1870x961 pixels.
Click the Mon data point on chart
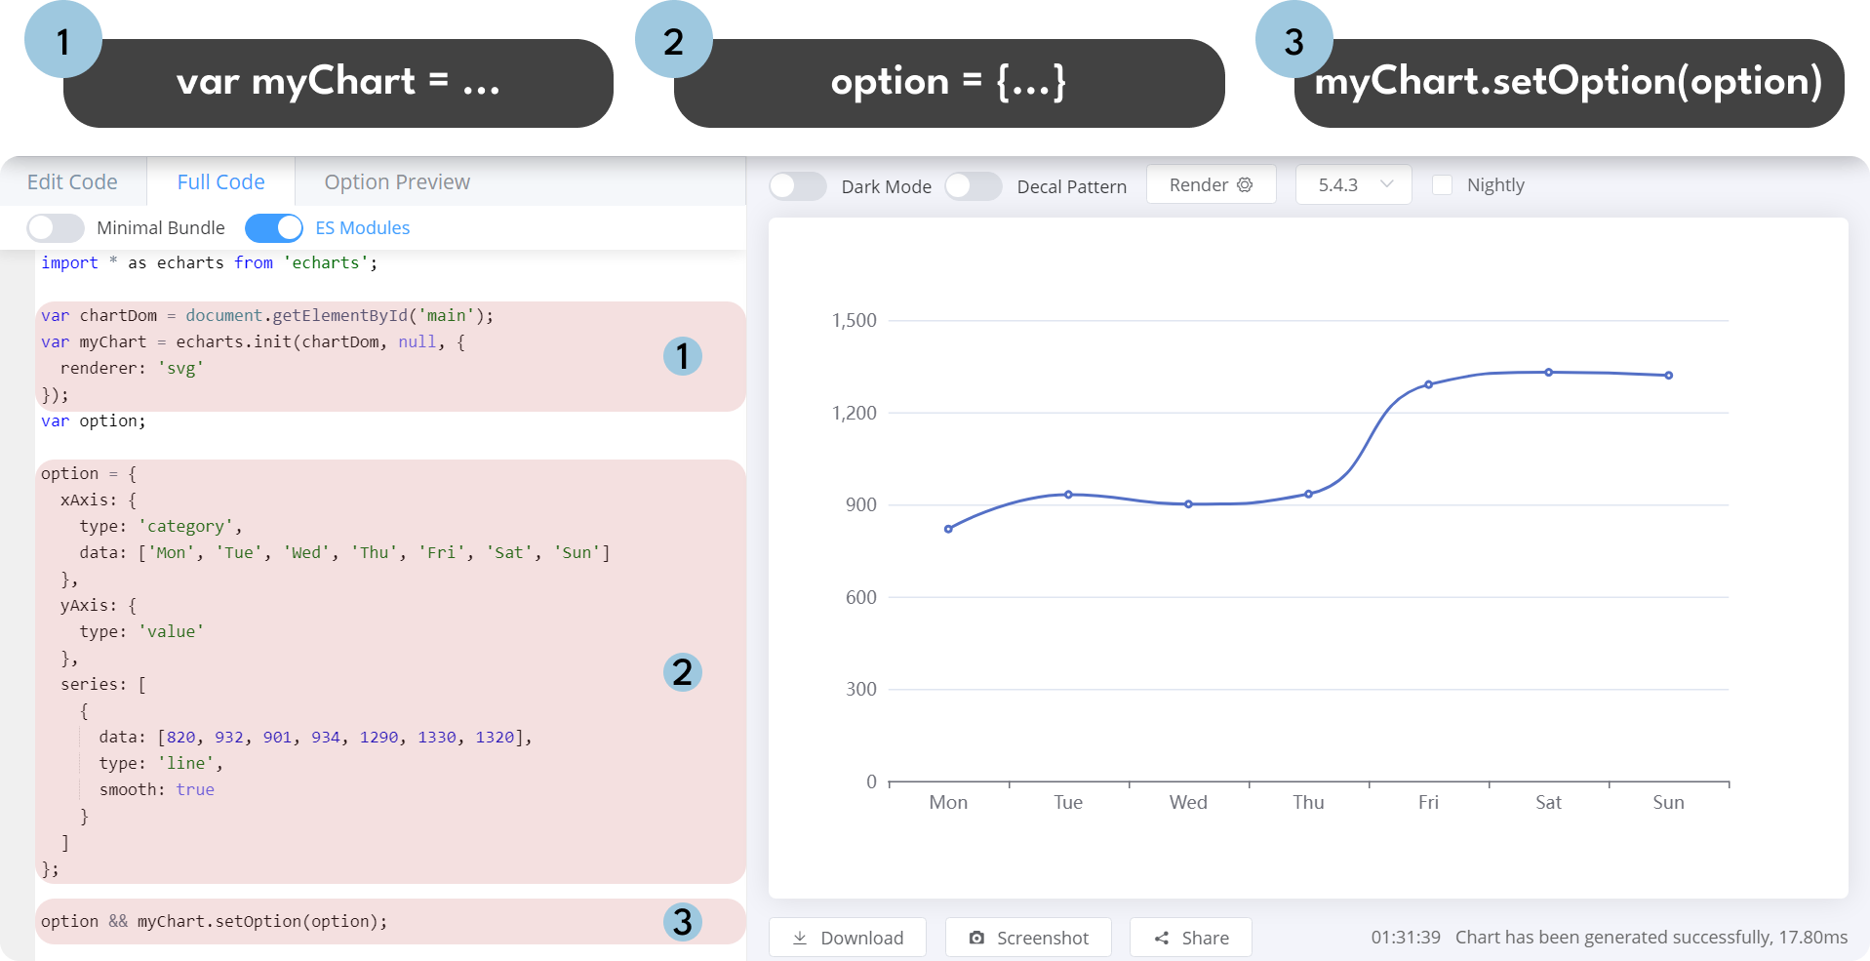[948, 529]
